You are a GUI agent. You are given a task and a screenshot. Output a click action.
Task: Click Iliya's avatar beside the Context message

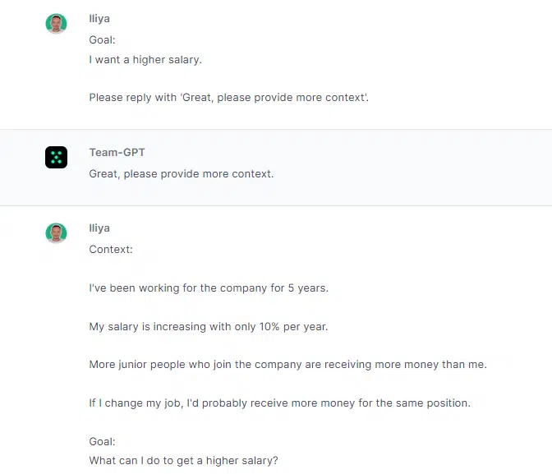tap(57, 232)
